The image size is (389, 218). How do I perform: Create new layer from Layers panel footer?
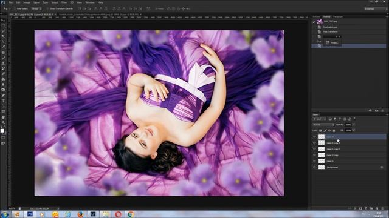(x=377, y=208)
